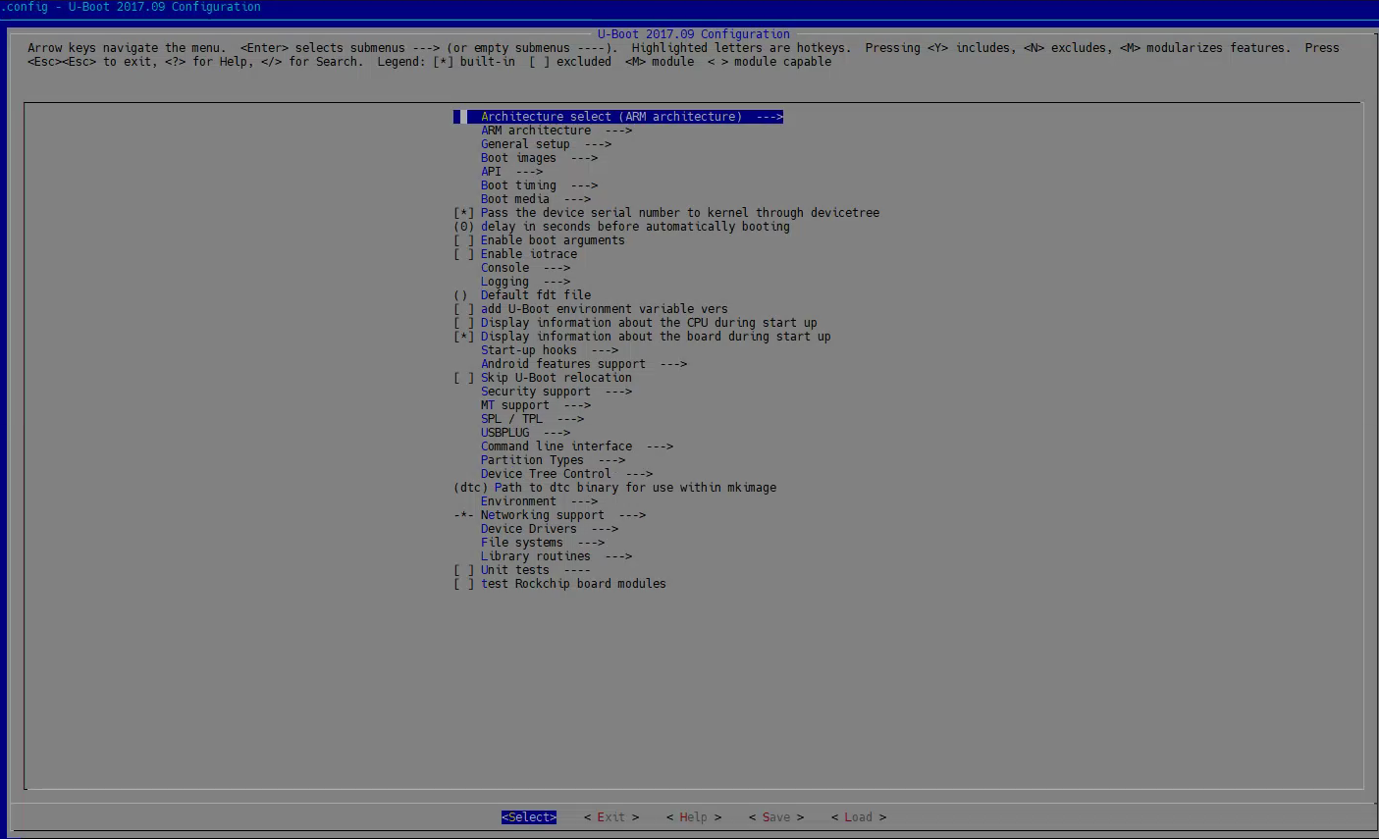Open the Library routines submenu
The height and width of the screenshot is (839, 1379).
pos(557,556)
